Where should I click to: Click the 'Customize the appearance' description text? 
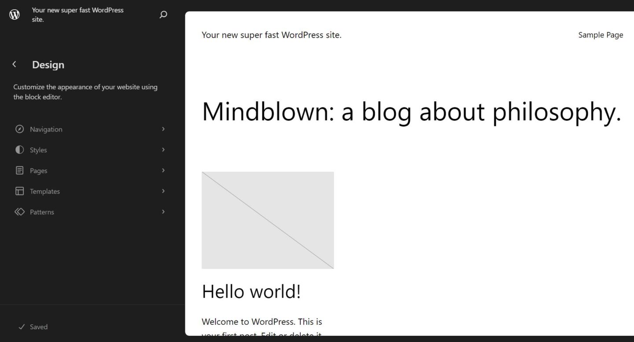tap(85, 92)
